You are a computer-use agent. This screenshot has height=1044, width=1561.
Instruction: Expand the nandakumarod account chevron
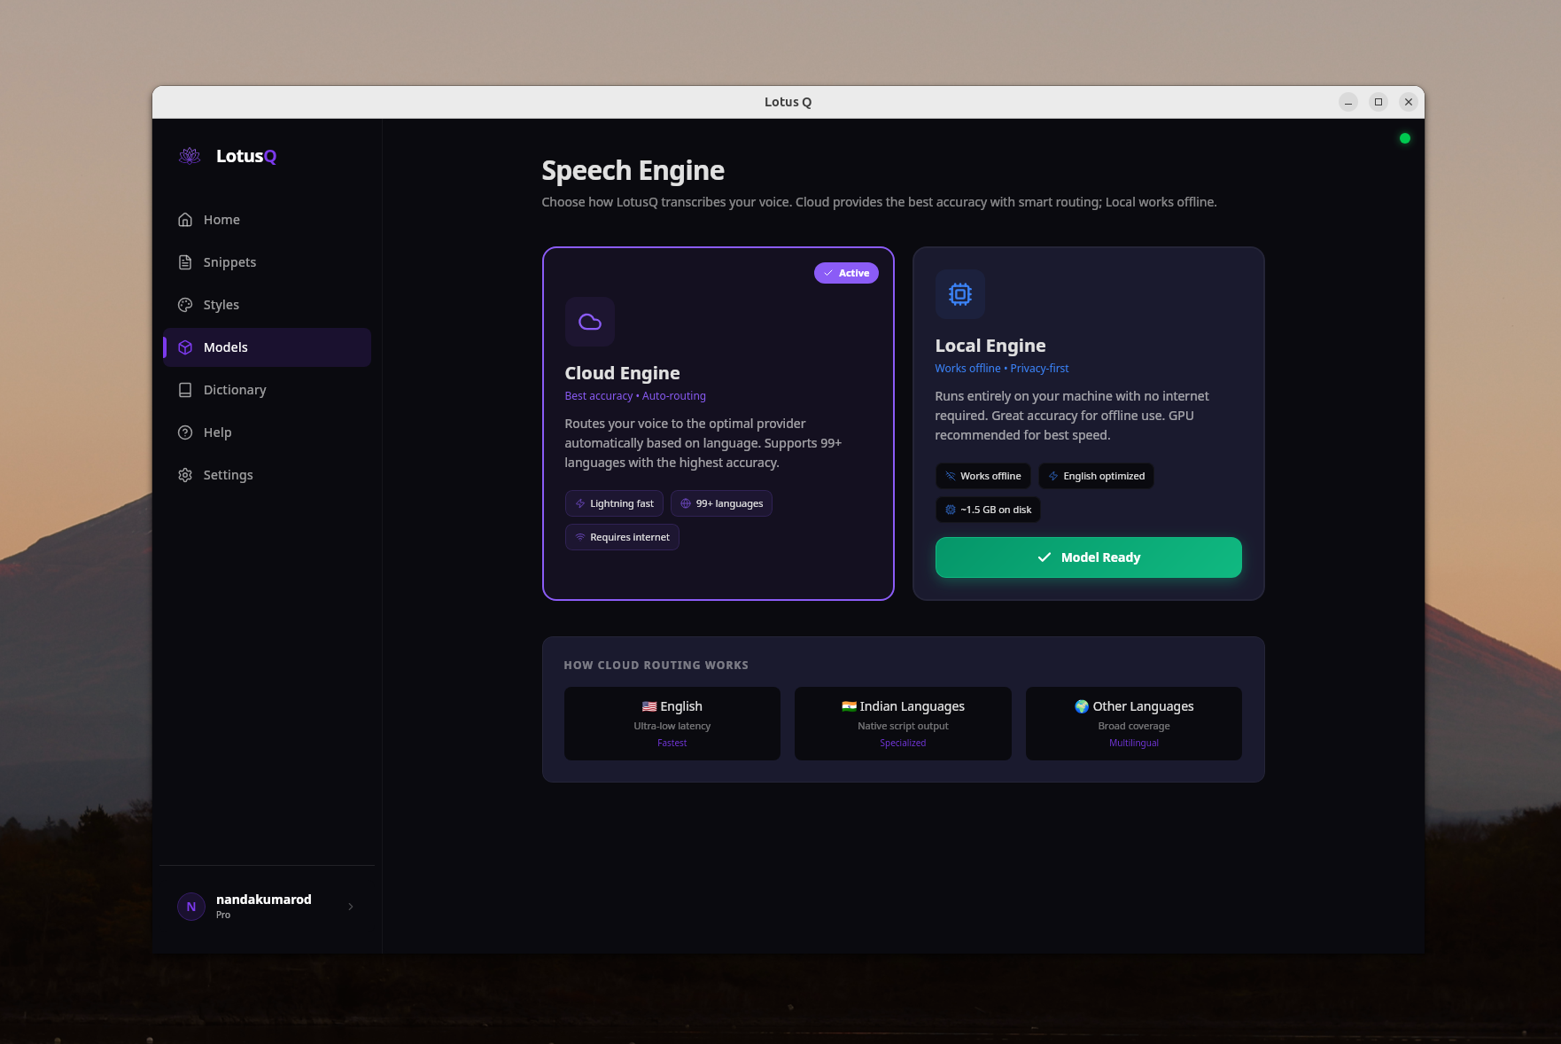click(350, 906)
